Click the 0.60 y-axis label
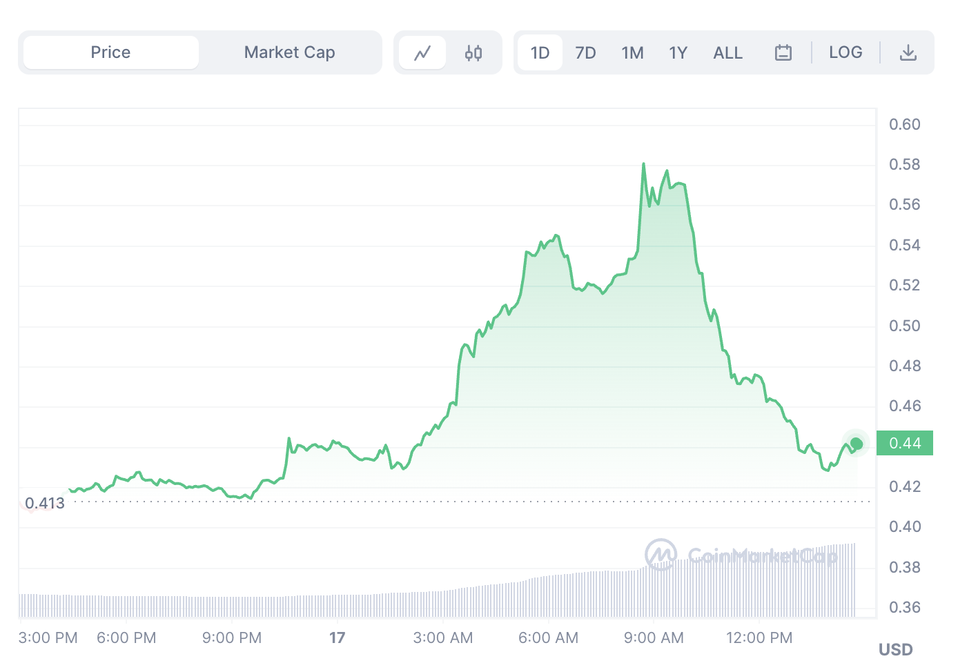This screenshot has height=672, width=958. point(904,124)
